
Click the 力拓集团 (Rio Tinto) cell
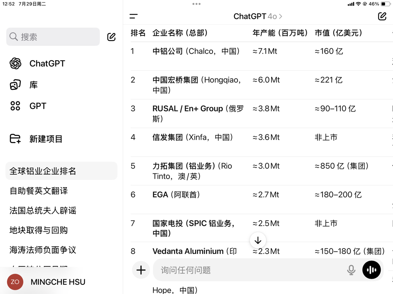tap(192, 171)
